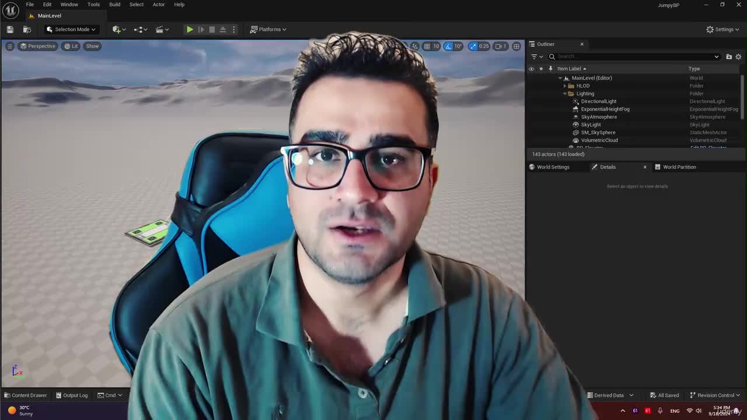Select SkyAtmosphere in the Outliner

point(599,117)
